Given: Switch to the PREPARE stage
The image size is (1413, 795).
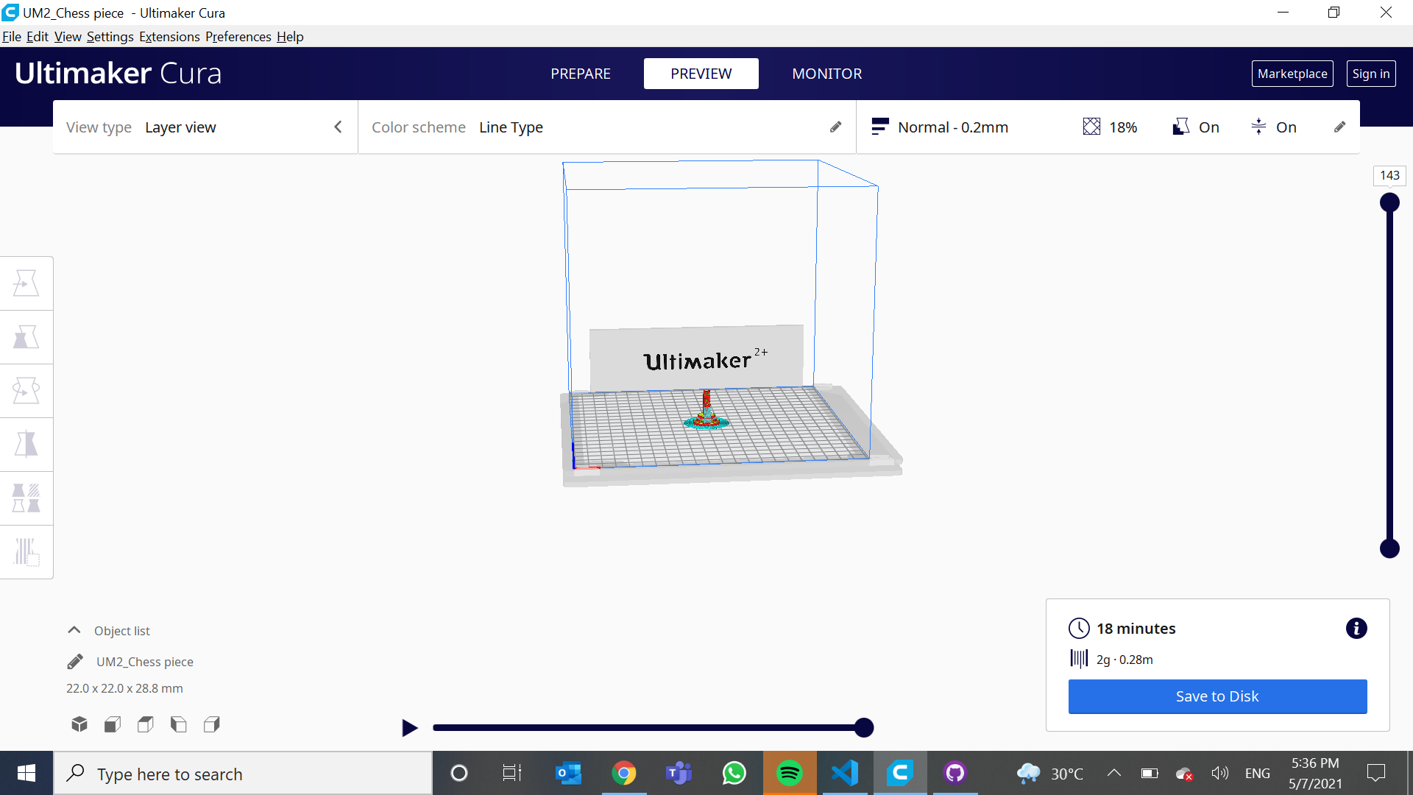Looking at the screenshot, I should (581, 74).
